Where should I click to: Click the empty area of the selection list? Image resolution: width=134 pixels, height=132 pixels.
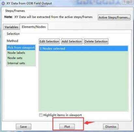pos(83,81)
